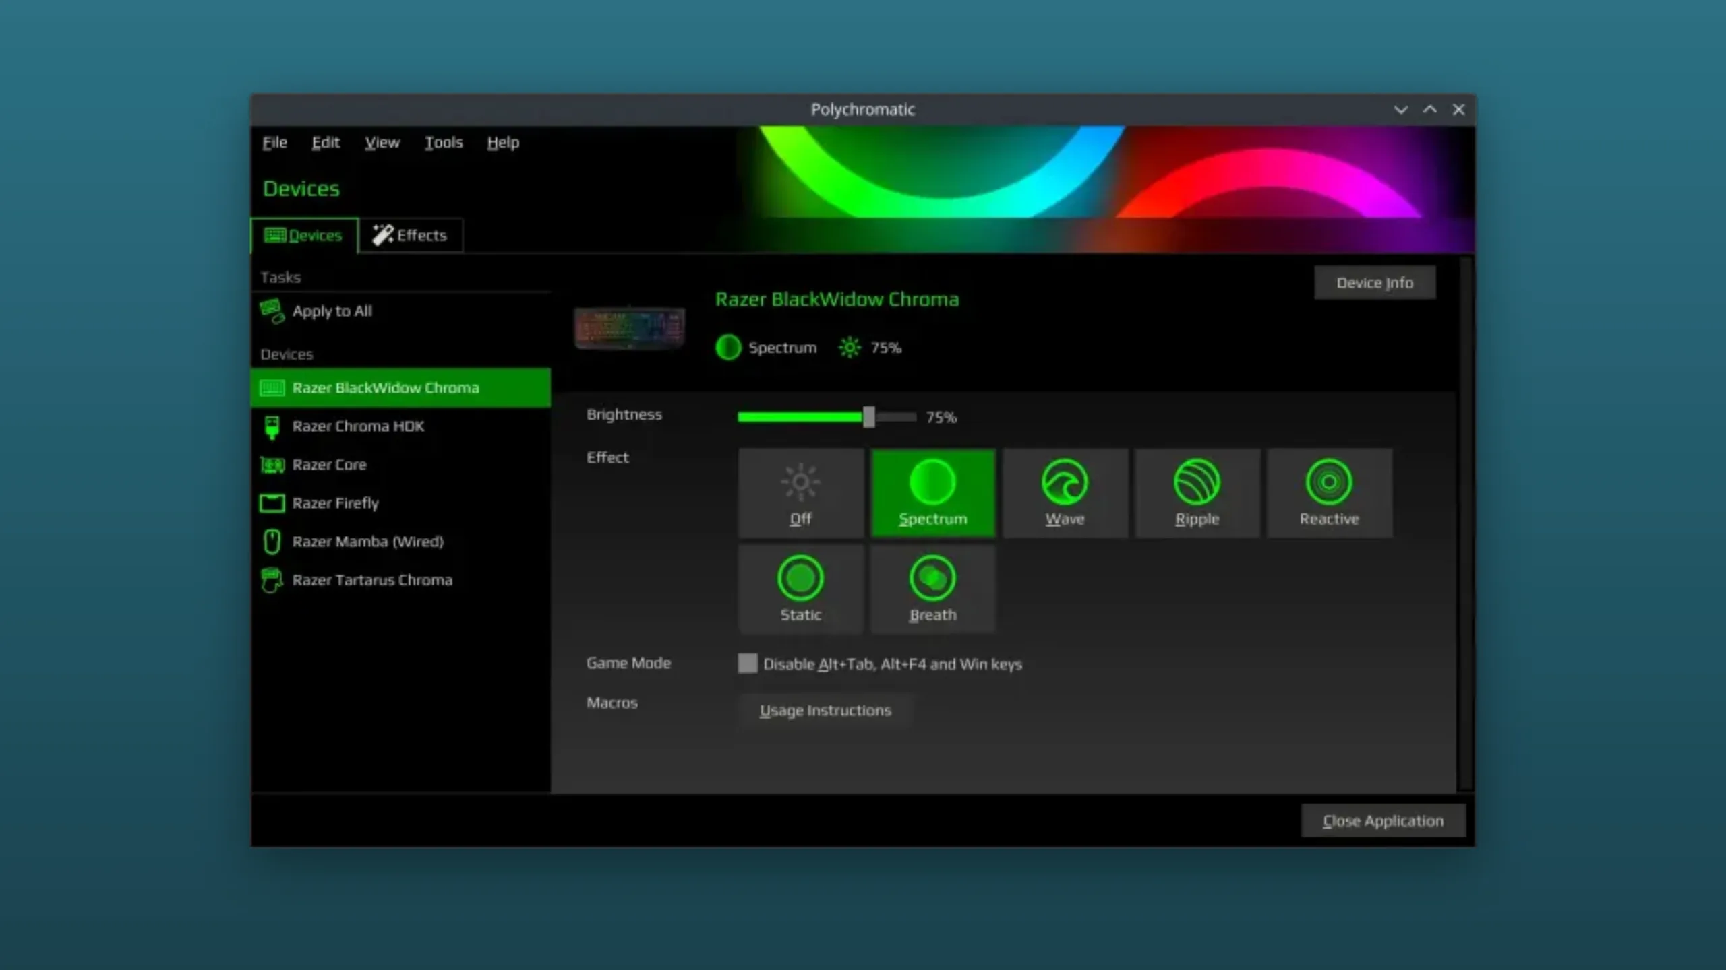Minimize the Polychromatic window
The height and width of the screenshot is (970, 1726).
[x=1400, y=110]
